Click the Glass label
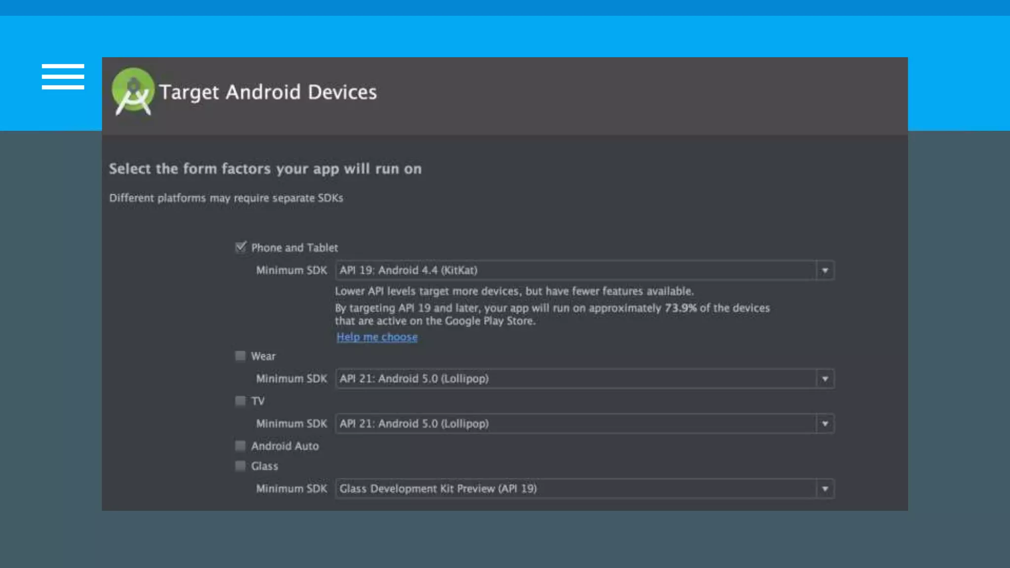This screenshot has height=568, width=1010. [x=264, y=466]
